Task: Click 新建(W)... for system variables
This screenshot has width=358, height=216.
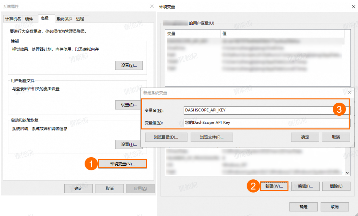Action: coord(274,186)
